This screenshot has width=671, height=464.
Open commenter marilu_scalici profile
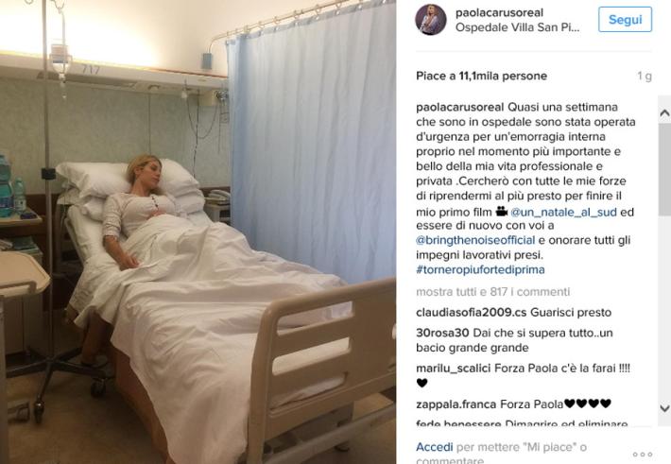point(454,369)
